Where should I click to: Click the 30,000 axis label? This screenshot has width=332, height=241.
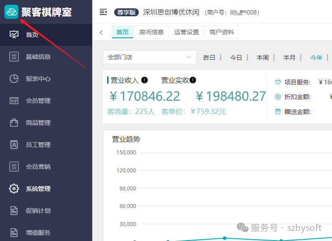pyautogui.click(x=128, y=224)
